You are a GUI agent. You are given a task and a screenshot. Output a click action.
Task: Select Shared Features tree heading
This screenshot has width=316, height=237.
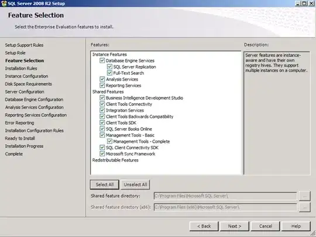[108, 92]
